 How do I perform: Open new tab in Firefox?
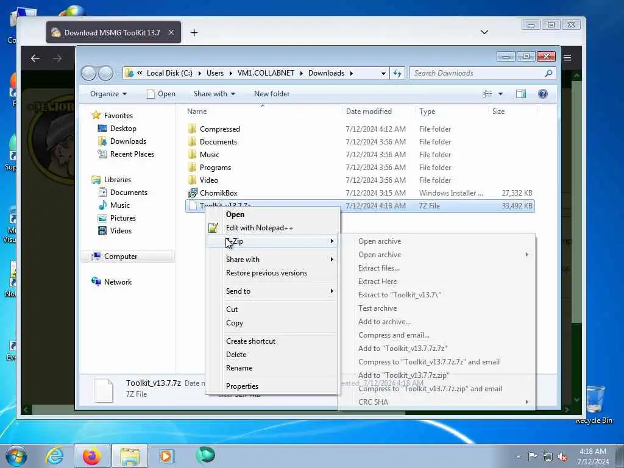coord(194,33)
